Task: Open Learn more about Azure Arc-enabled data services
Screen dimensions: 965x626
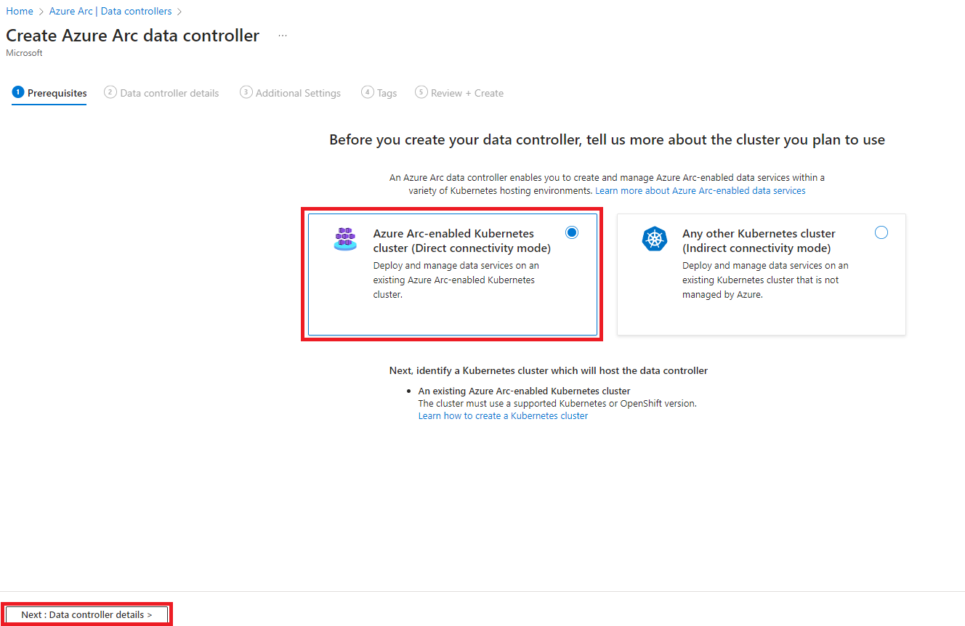Action: [x=700, y=190]
